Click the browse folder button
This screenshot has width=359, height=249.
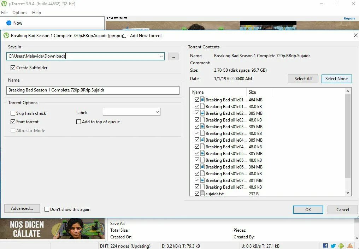point(173,56)
